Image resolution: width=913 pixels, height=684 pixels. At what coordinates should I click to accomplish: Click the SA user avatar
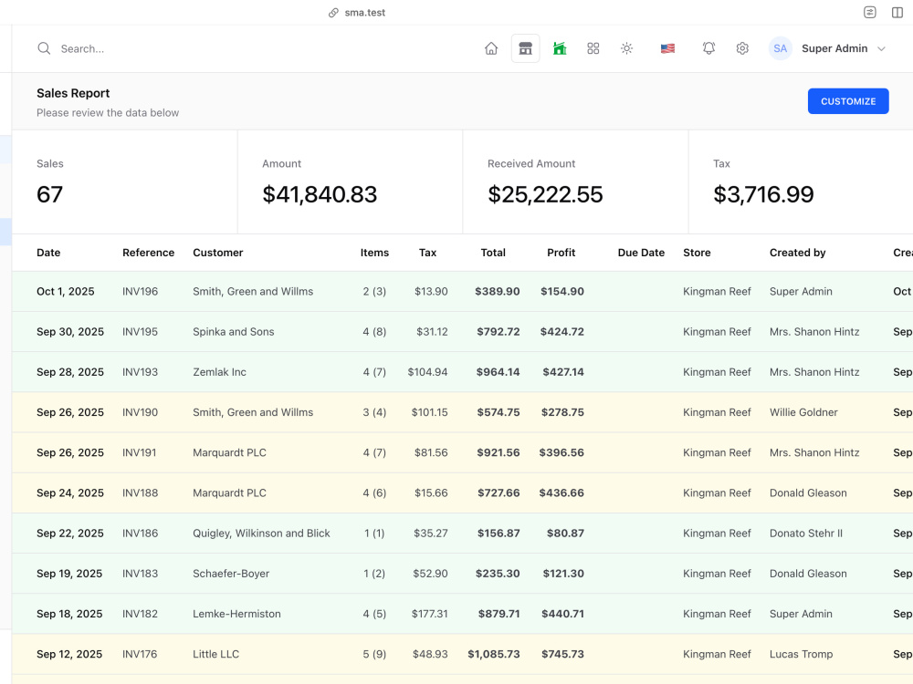[x=781, y=48]
